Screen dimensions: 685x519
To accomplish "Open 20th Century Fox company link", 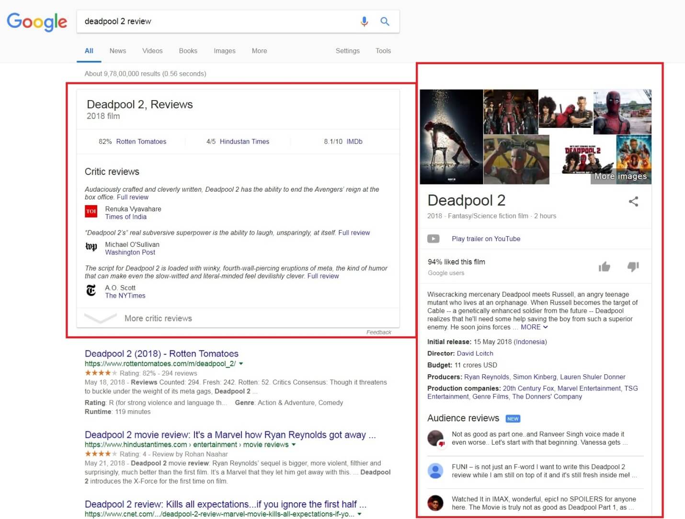I will tap(528, 388).
